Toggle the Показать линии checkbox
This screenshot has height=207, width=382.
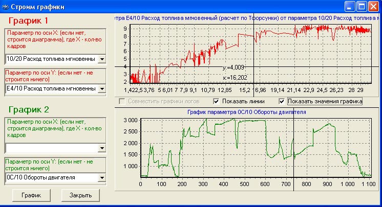pyautogui.click(x=216, y=101)
